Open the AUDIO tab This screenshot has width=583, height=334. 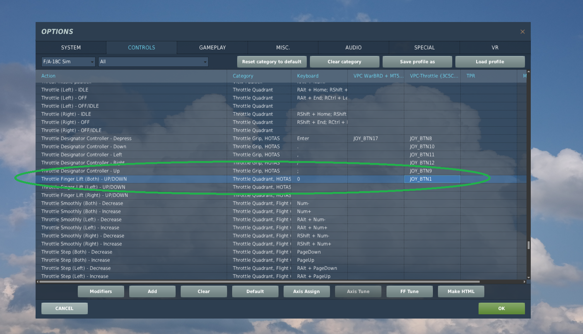point(354,47)
